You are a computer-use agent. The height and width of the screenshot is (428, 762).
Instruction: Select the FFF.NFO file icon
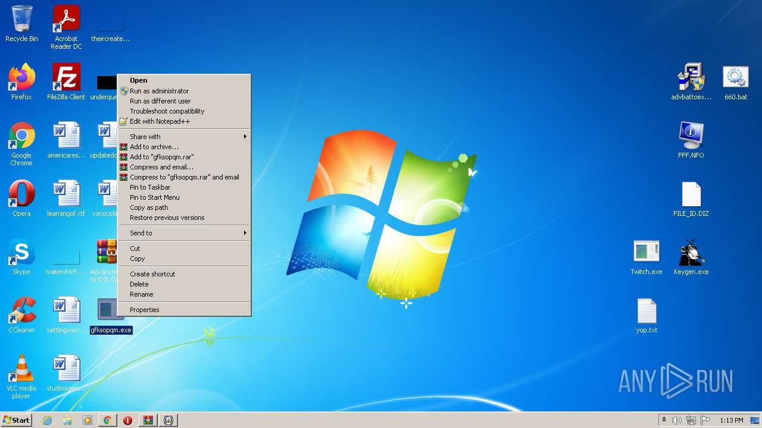[691, 140]
